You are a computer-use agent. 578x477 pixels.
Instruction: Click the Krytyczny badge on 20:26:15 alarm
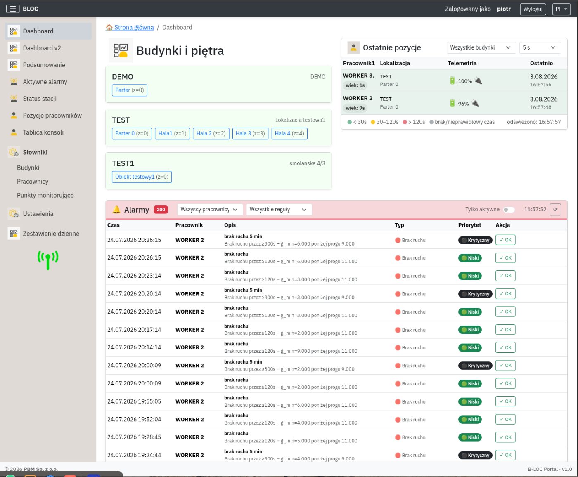pos(475,240)
